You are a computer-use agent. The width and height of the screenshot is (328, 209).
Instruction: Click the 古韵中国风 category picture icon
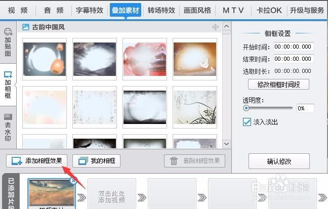[25, 27]
